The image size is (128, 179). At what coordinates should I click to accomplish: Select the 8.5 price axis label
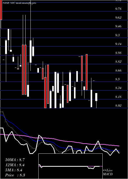tap(117, 79)
